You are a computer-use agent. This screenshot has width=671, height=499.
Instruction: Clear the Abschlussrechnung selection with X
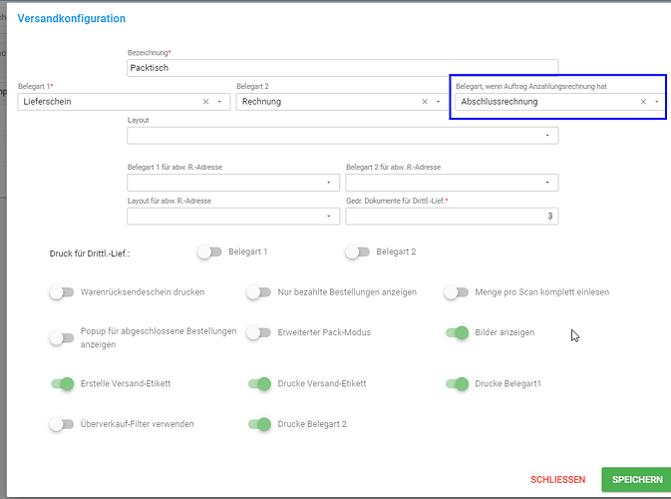pos(643,102)
